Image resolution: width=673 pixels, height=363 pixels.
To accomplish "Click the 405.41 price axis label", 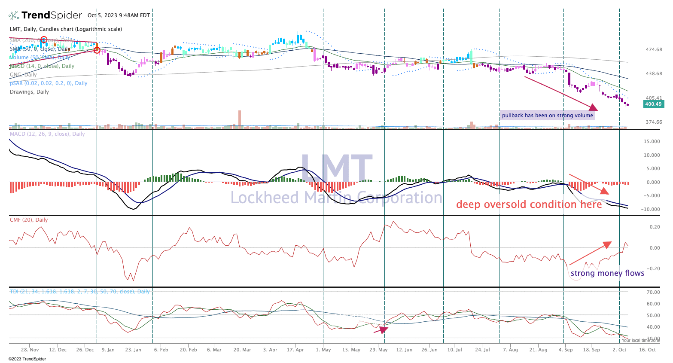I will tap(654, 98).
